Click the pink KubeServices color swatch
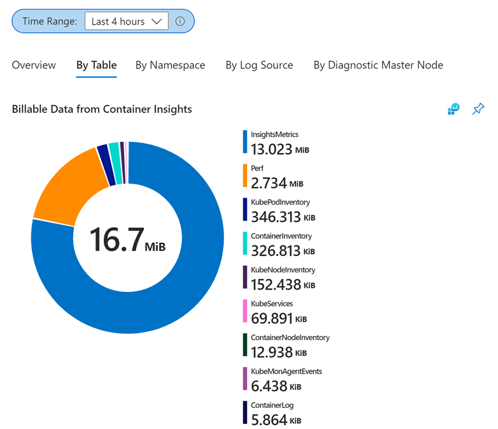Viewport: 498px width, 429px height. [x=244, y=311]
